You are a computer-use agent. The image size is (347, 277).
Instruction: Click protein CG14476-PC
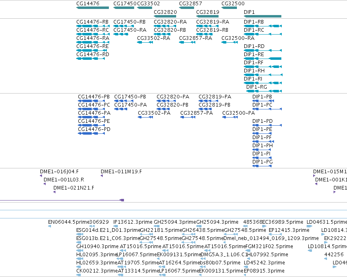pyautogui.click(x=94, y=105)
